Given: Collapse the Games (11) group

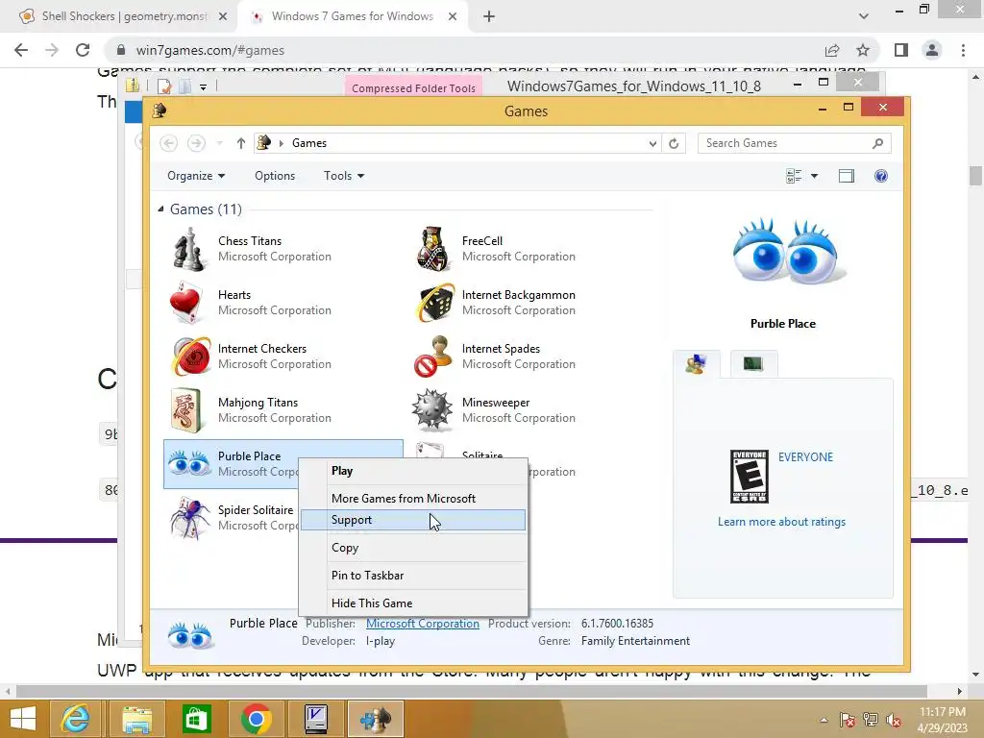Looking at the screenshot, I should click(x=160, y=209).
